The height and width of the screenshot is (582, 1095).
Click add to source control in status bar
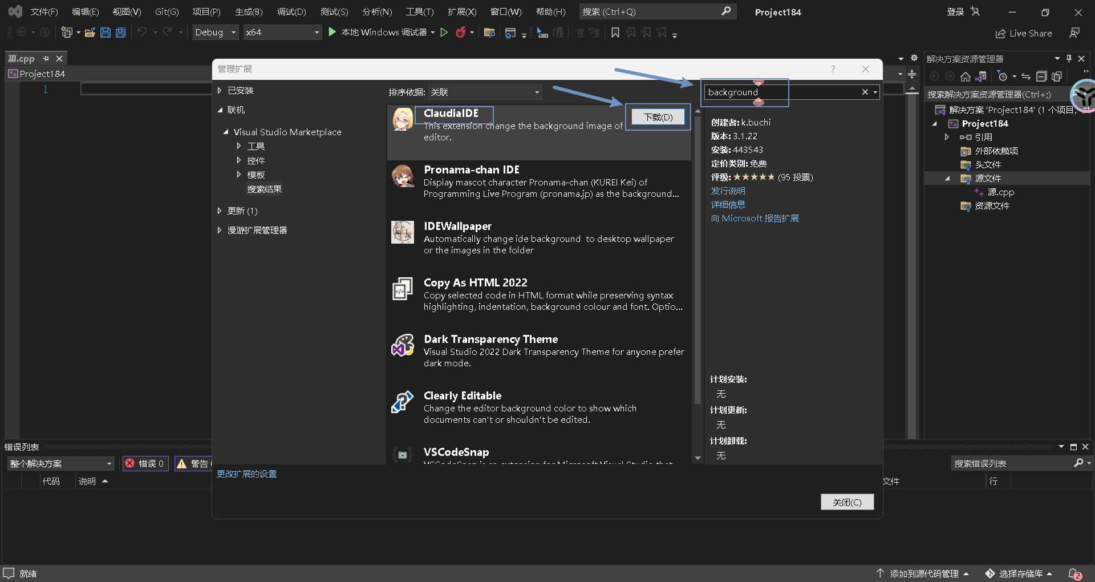(923, 574)
